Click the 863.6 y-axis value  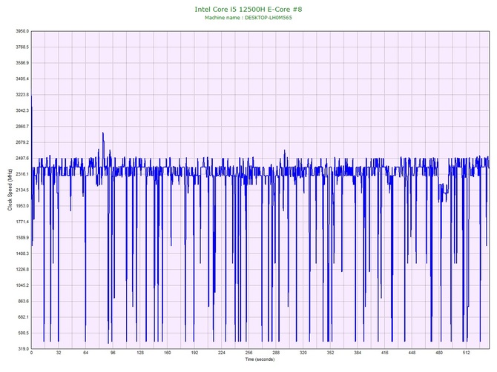pos(23,302)
